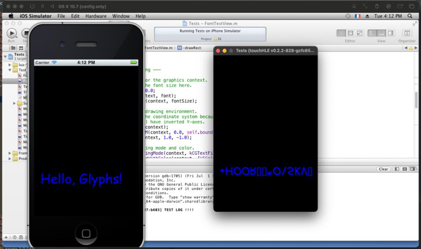
Task: Click the Time Machine menu bar icon
Action: [x=348, y=16]
